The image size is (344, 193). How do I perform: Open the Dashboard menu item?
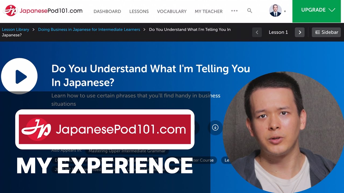pos(107,11)
